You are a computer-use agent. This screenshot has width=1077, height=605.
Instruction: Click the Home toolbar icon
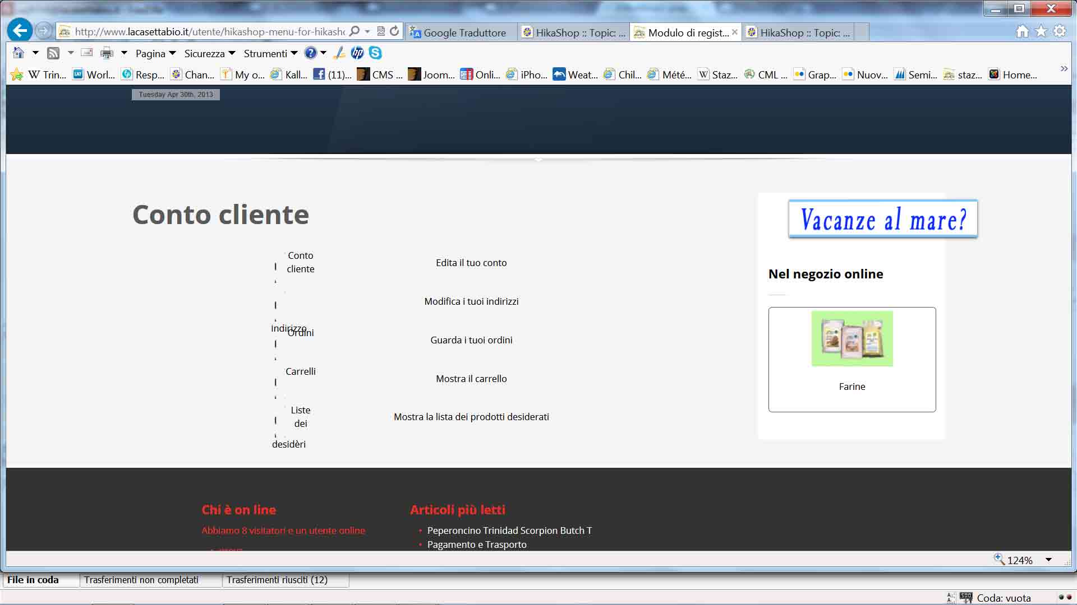[x=19, y=53]
